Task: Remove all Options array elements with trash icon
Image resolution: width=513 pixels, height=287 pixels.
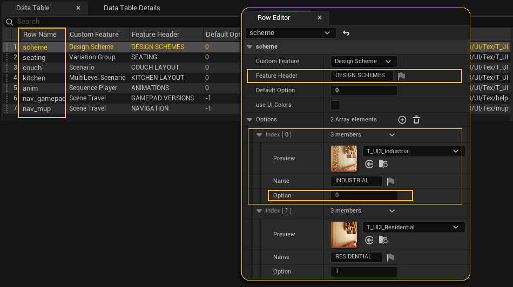Action: [416, 120]
